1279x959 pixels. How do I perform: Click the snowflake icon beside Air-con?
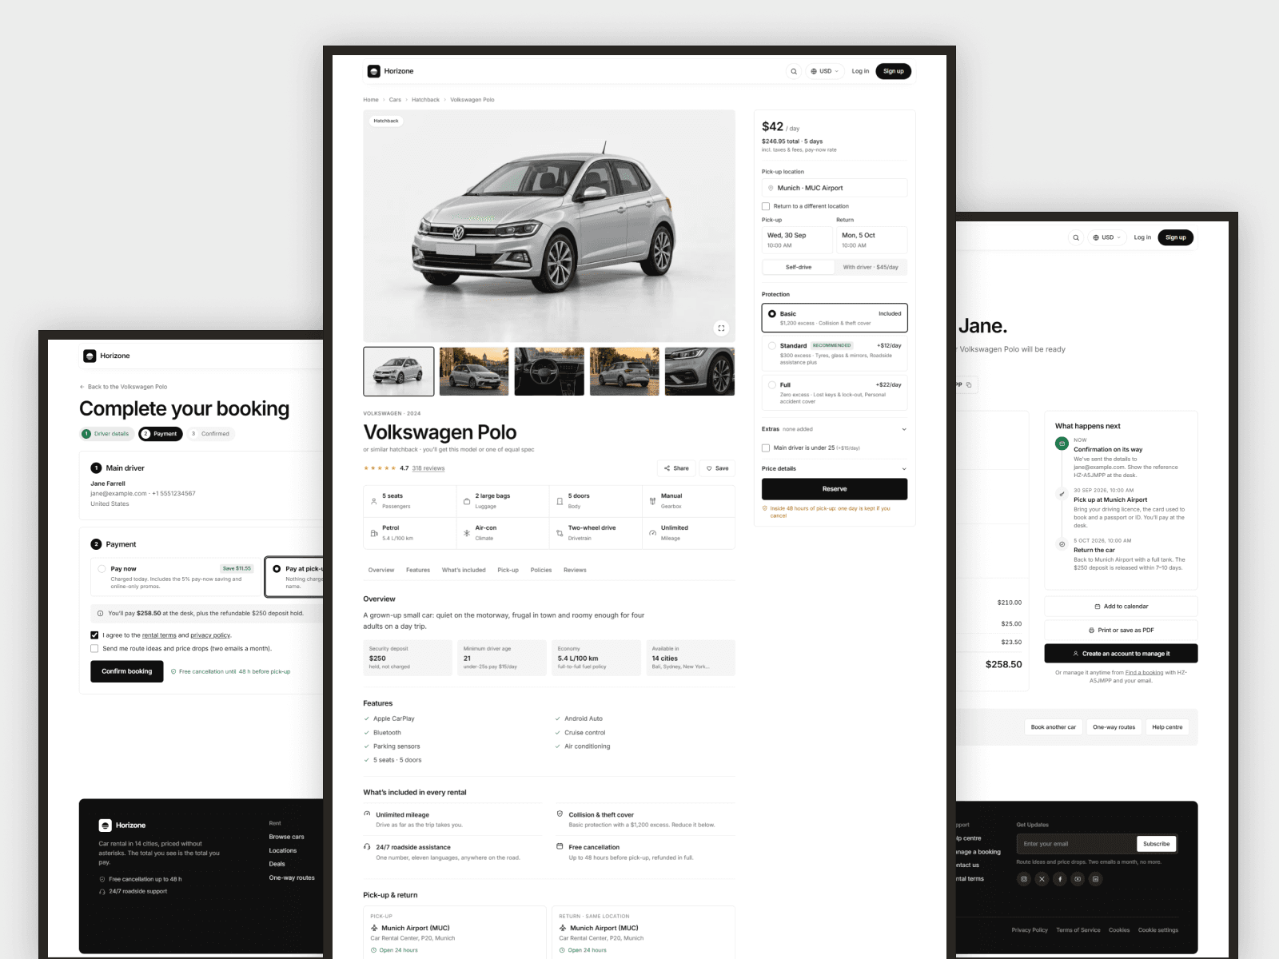pos(467,533)
